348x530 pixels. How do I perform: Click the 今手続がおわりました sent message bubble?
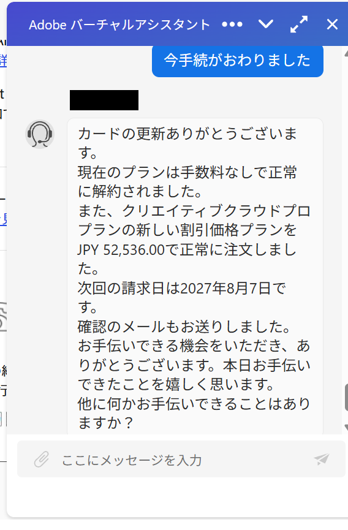click(x=238, y=61)
